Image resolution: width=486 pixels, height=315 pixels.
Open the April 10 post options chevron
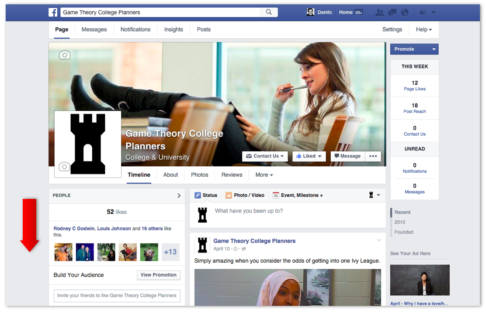(x=379, y=240)
